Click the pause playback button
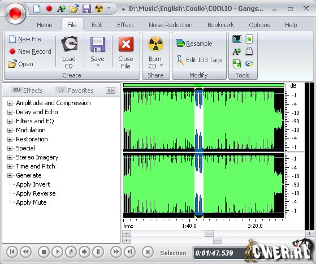The image size is (316, 264). (x=98, y=252)
